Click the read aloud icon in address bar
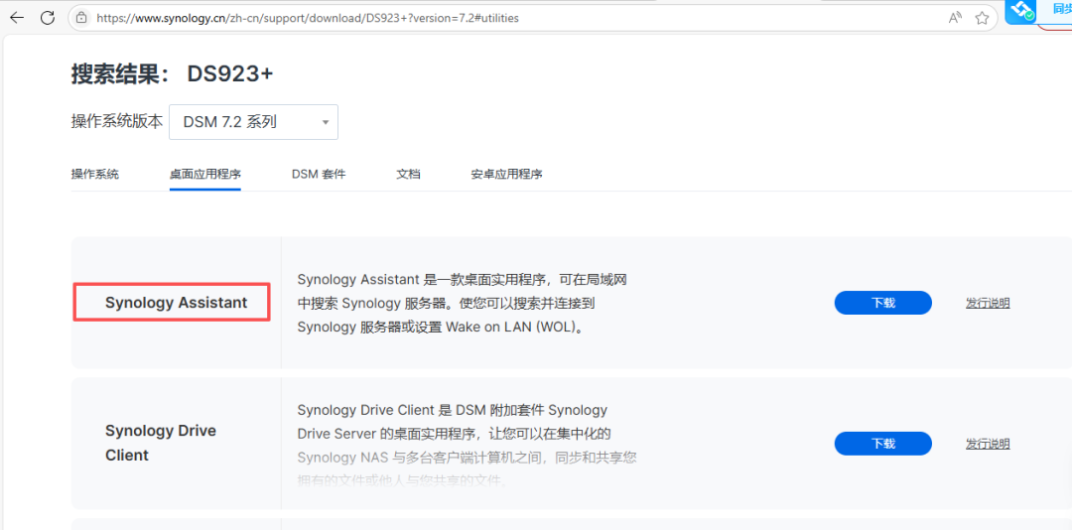This screenshot has height=530, width=1072. 955,18
